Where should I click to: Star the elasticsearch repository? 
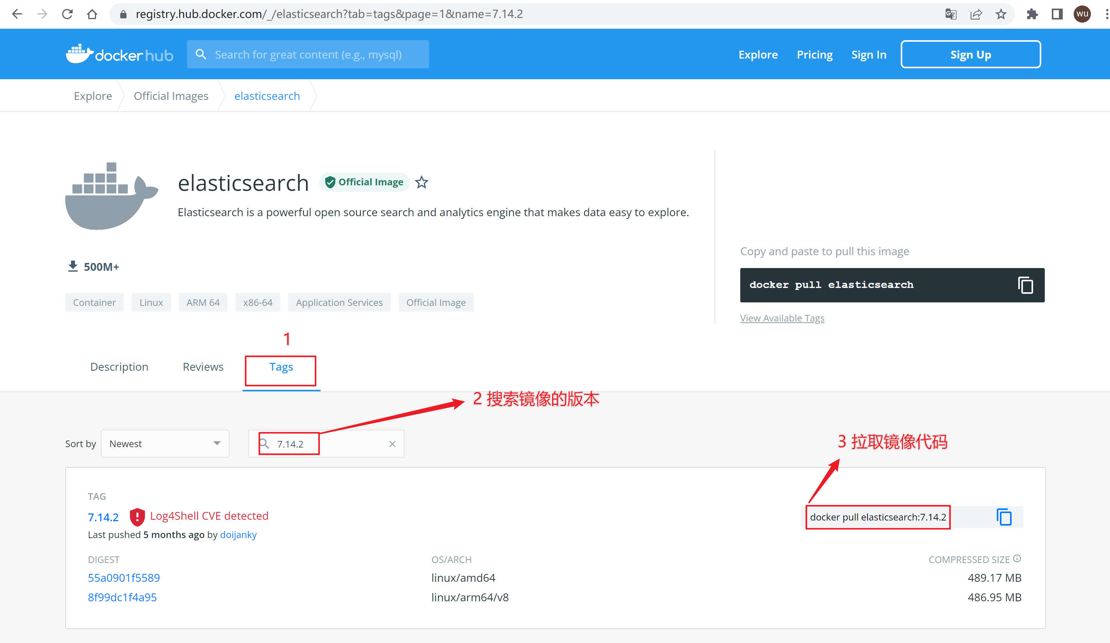[422, 182]
